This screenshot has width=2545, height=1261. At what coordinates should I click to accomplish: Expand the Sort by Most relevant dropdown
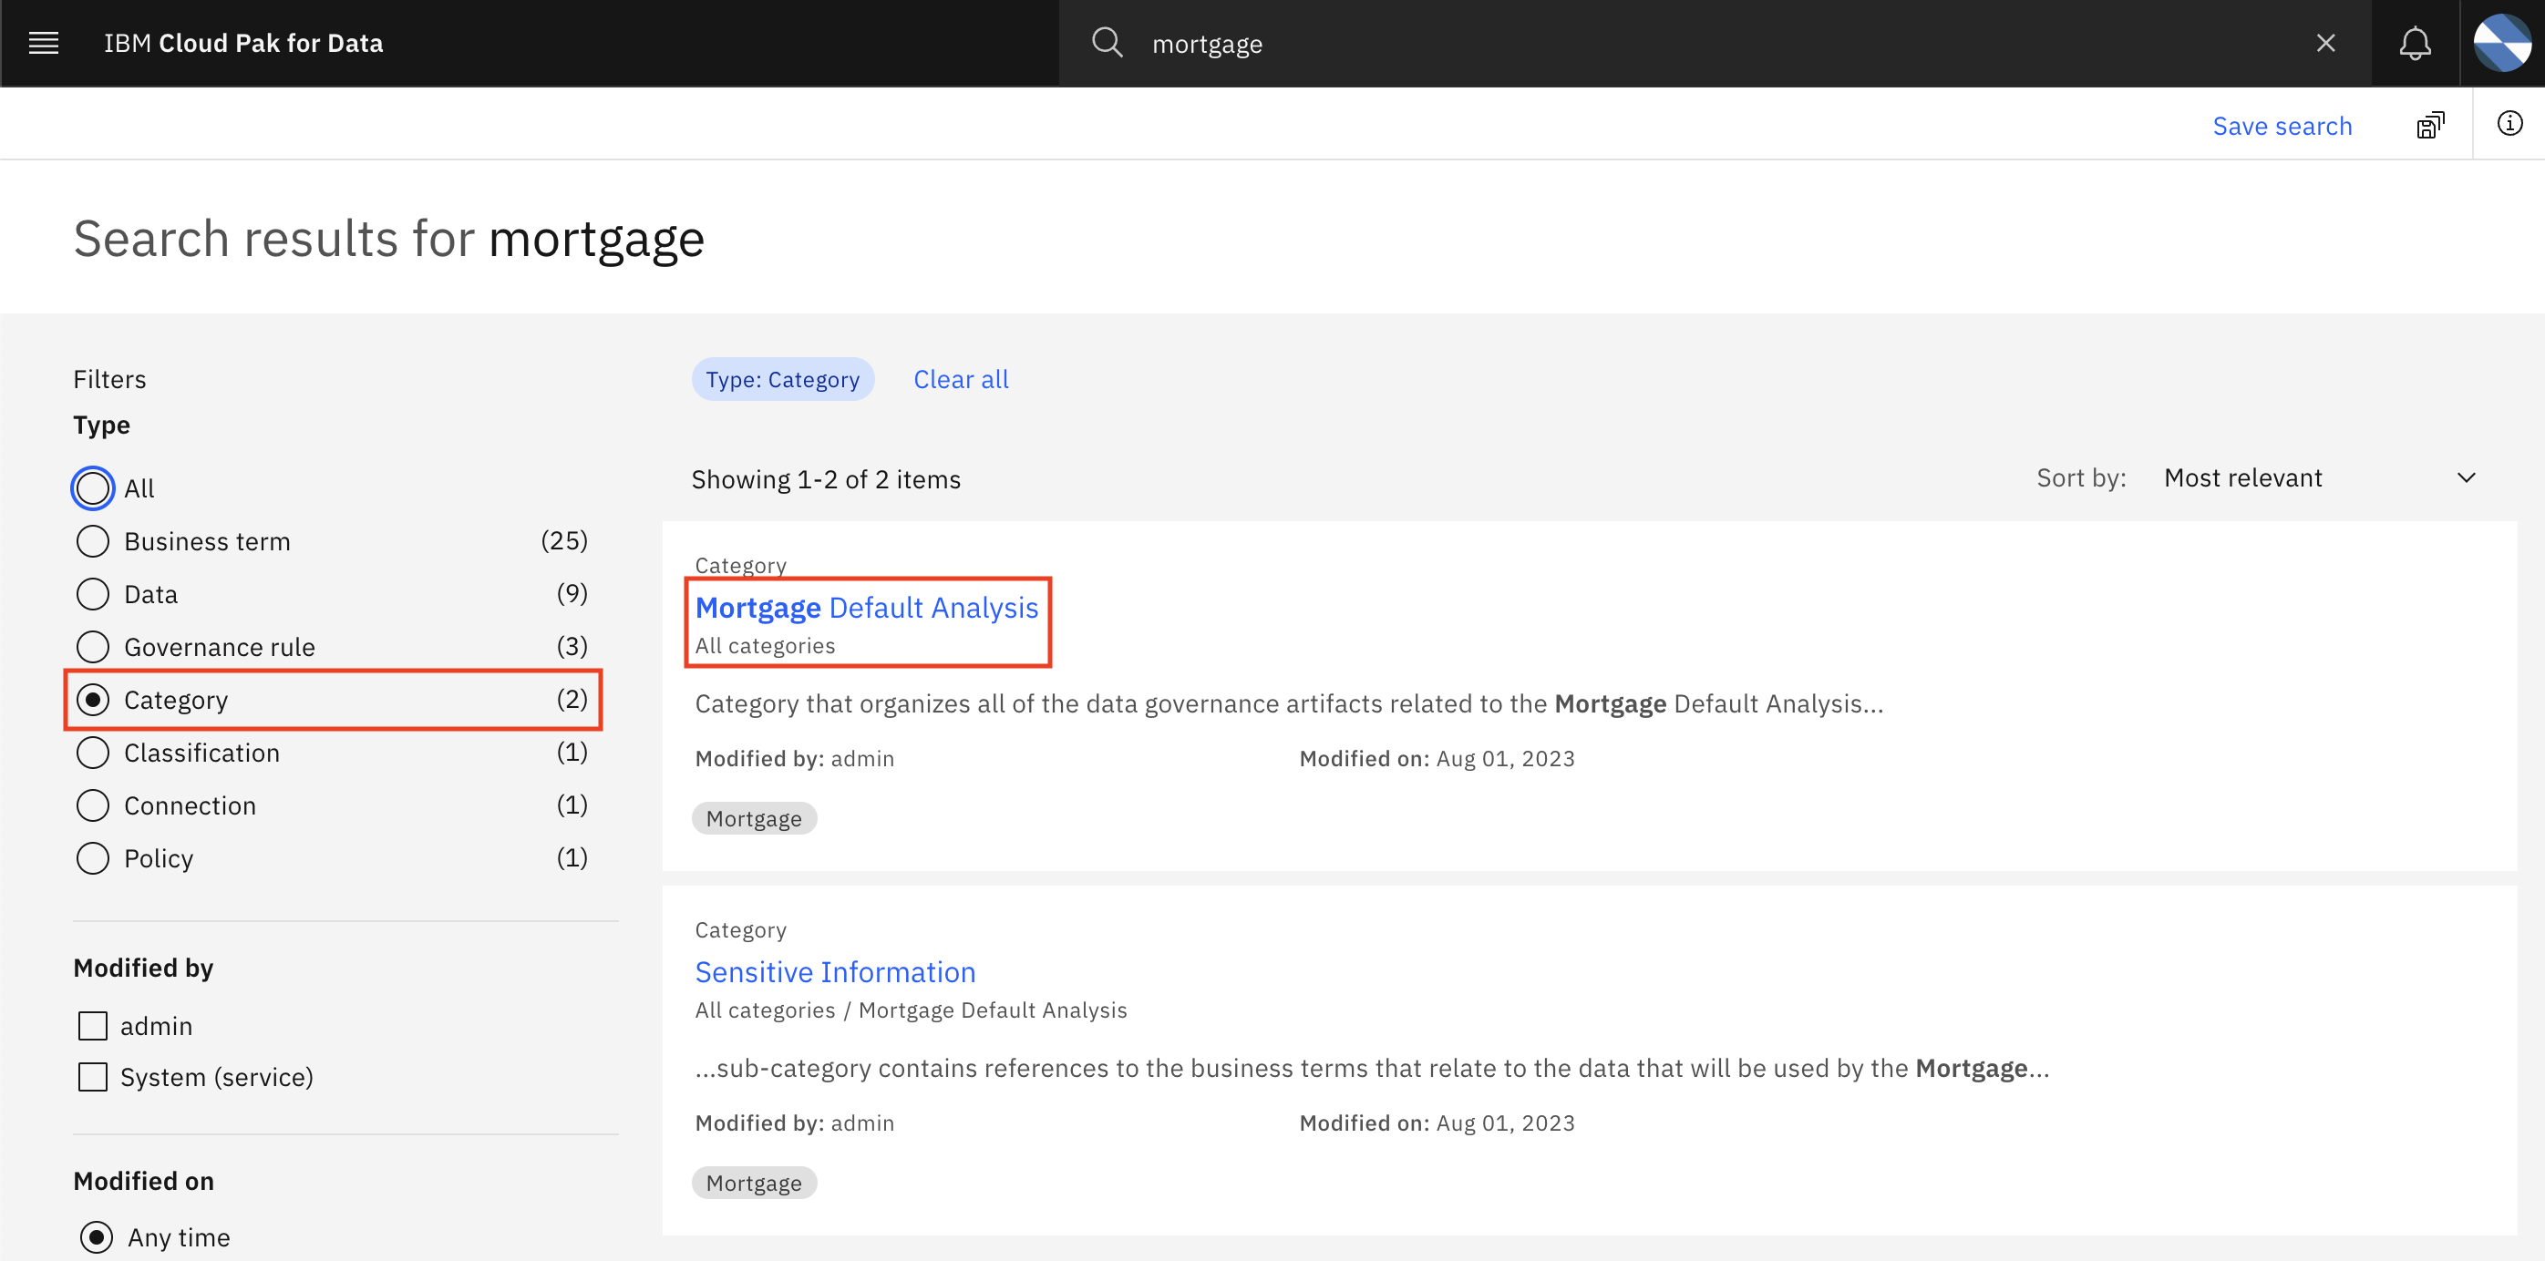pos(2319,478)
